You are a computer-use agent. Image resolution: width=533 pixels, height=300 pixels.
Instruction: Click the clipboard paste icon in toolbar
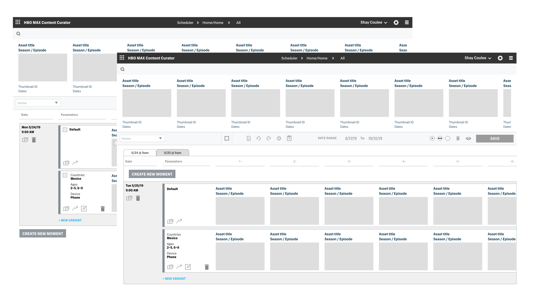(x=289, y=138)
